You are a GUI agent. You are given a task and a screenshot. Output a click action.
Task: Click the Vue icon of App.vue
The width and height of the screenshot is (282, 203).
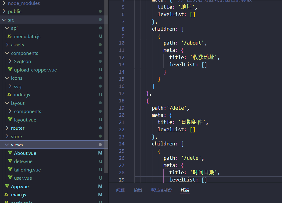tap(7, 186)
